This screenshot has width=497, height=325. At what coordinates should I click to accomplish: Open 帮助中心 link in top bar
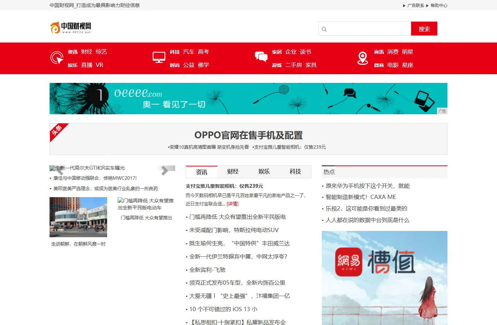pyautogui.click(x=439, y=6)
